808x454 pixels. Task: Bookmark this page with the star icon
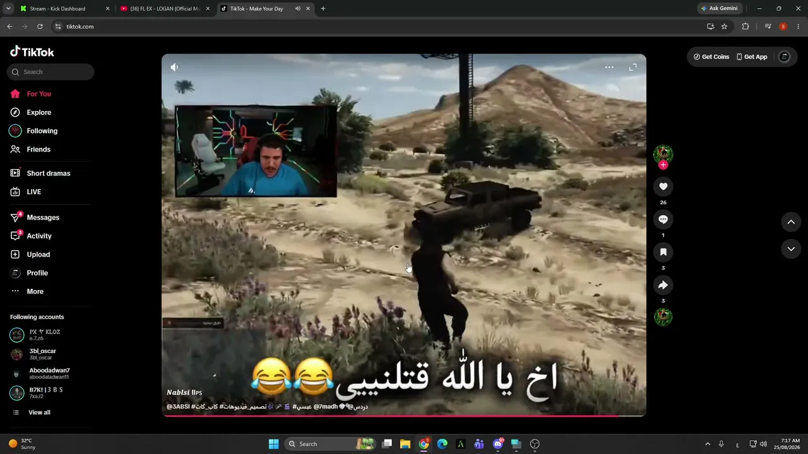(724, 26)
